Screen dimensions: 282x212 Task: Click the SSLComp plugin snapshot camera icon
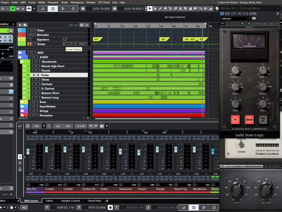(x=254, y=18)
